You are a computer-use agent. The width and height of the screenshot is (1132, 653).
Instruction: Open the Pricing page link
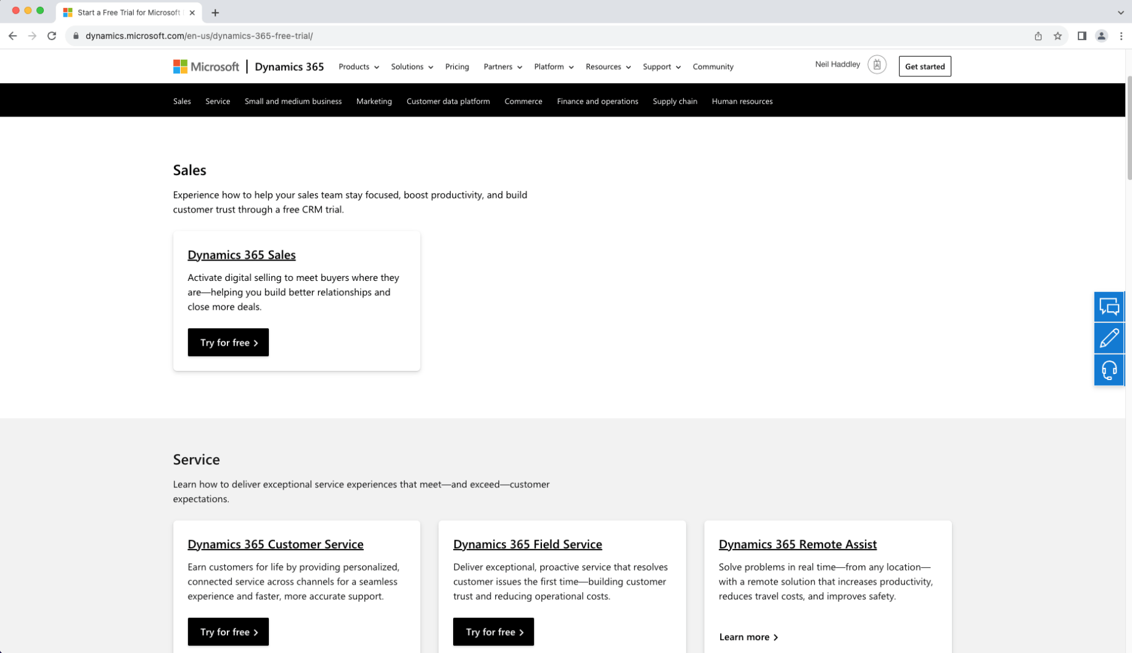457,67
